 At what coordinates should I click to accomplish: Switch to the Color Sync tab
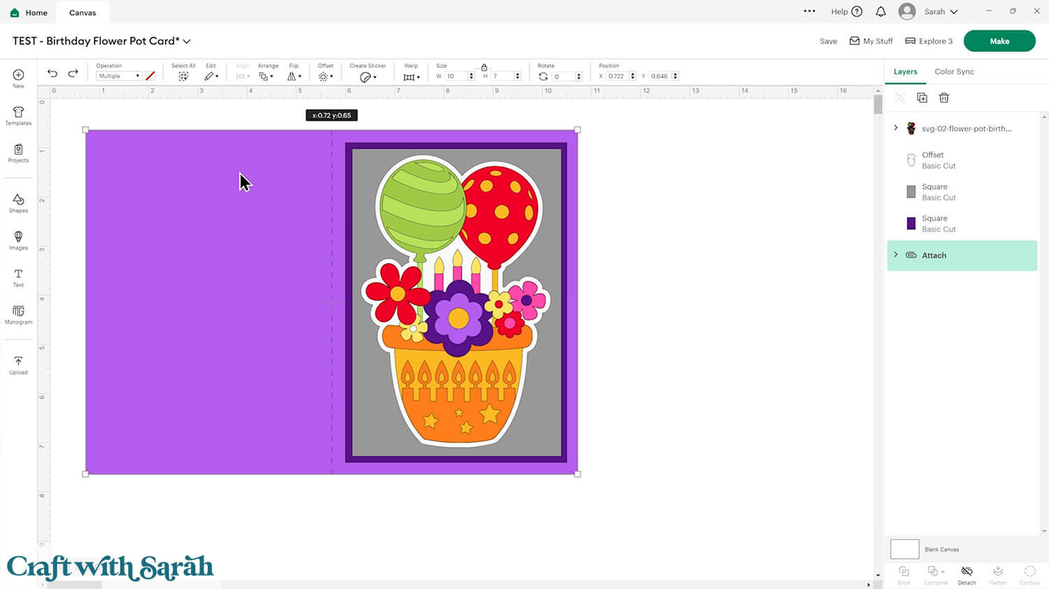(954, 71)
